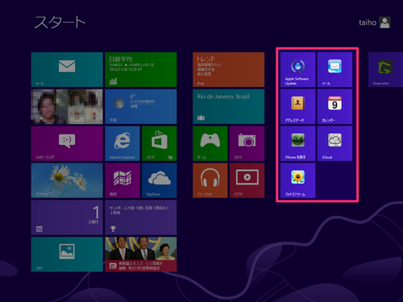
Task: Launch Internet Explorer tile
Action: pos(123,143)
